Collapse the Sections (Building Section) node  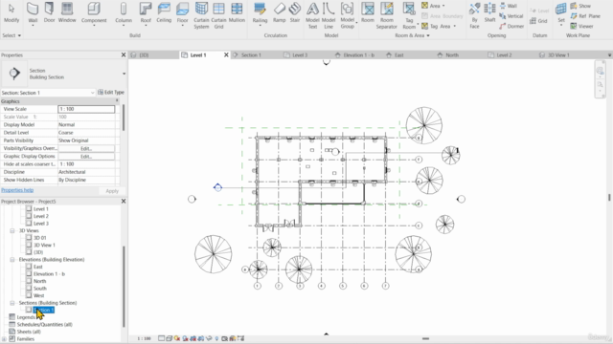point(12,303)
